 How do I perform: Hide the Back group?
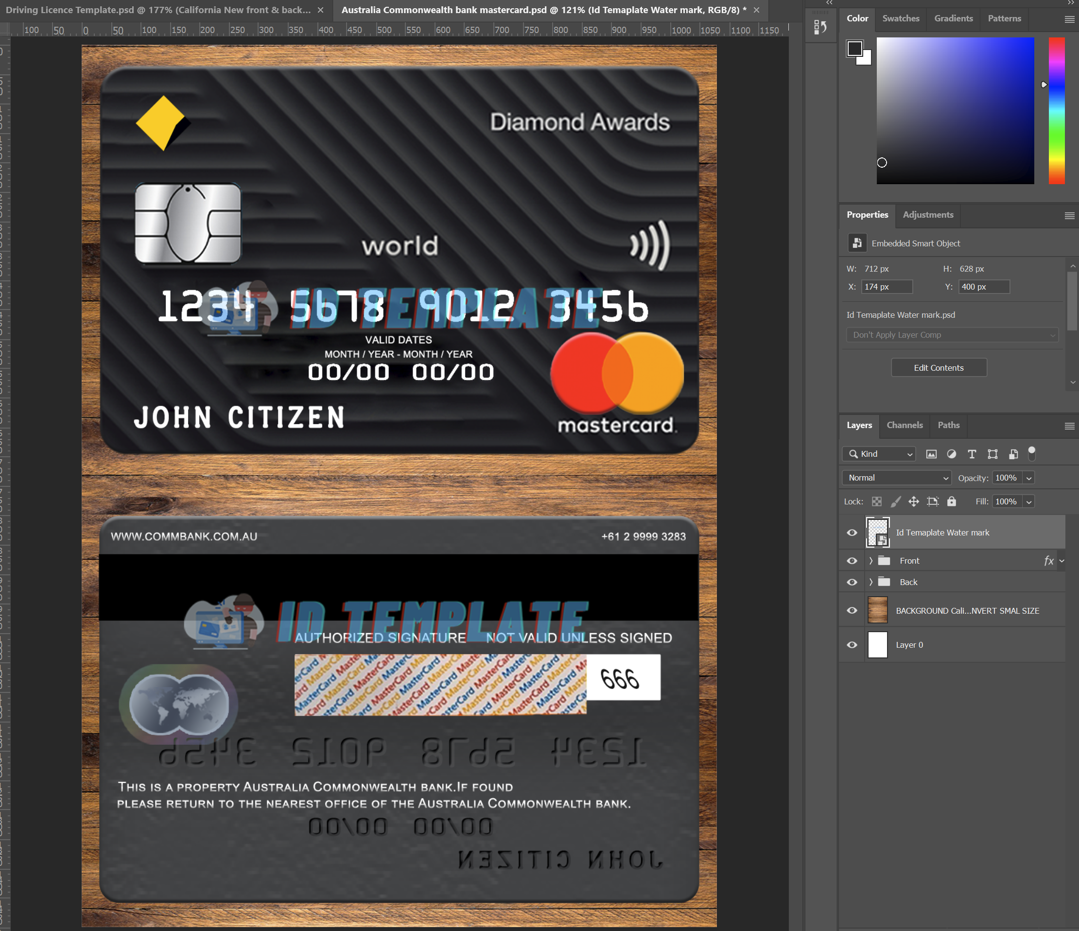tap(852, 582)
